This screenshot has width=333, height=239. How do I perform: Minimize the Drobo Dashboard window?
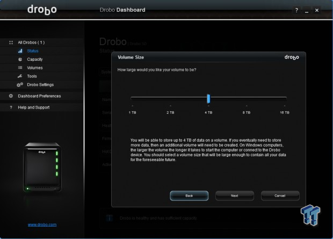pos(307,10)
